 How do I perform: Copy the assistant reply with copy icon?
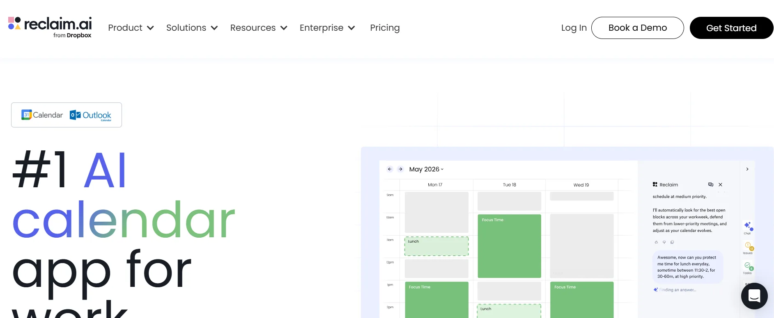672,242
